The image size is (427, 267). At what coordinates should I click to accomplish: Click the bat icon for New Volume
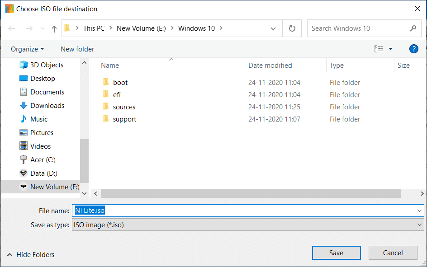coord(24,187)
